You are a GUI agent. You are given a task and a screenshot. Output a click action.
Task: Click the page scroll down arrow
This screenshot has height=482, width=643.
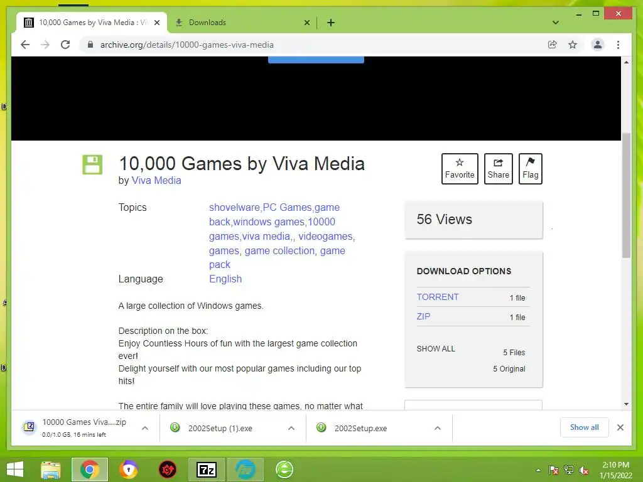click(x=626, y=404)
